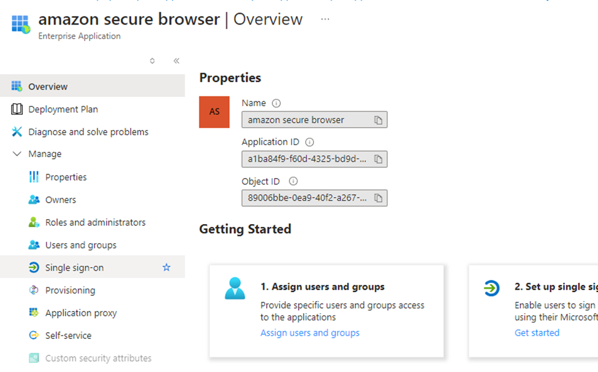Click the Properties bars icon in sidebar
This screenshot has height=372, width=598.
pyautogui.click(x=34, y=177)
